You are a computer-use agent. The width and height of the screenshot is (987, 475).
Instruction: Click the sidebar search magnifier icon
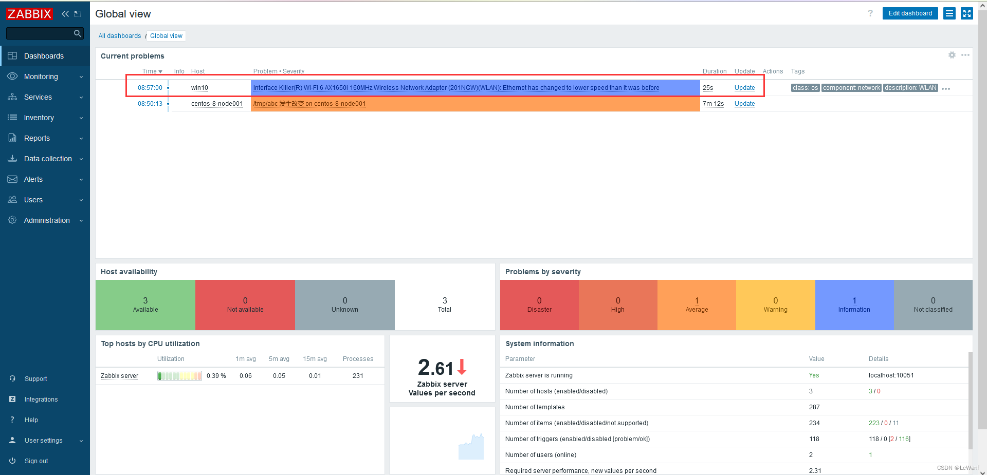coord(78,33)
